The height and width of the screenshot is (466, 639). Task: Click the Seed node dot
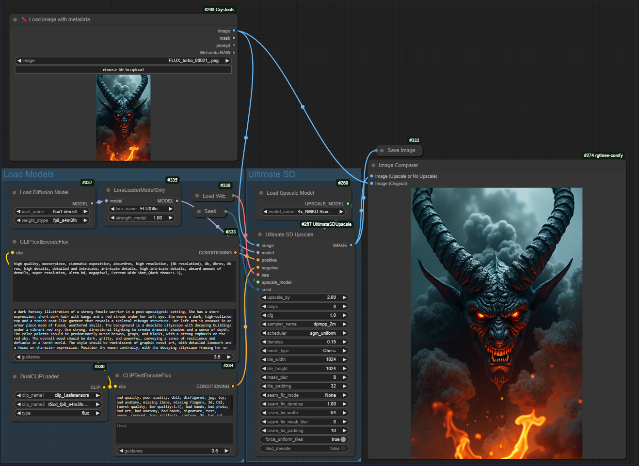pyautogui.click(x=199, y=211)
